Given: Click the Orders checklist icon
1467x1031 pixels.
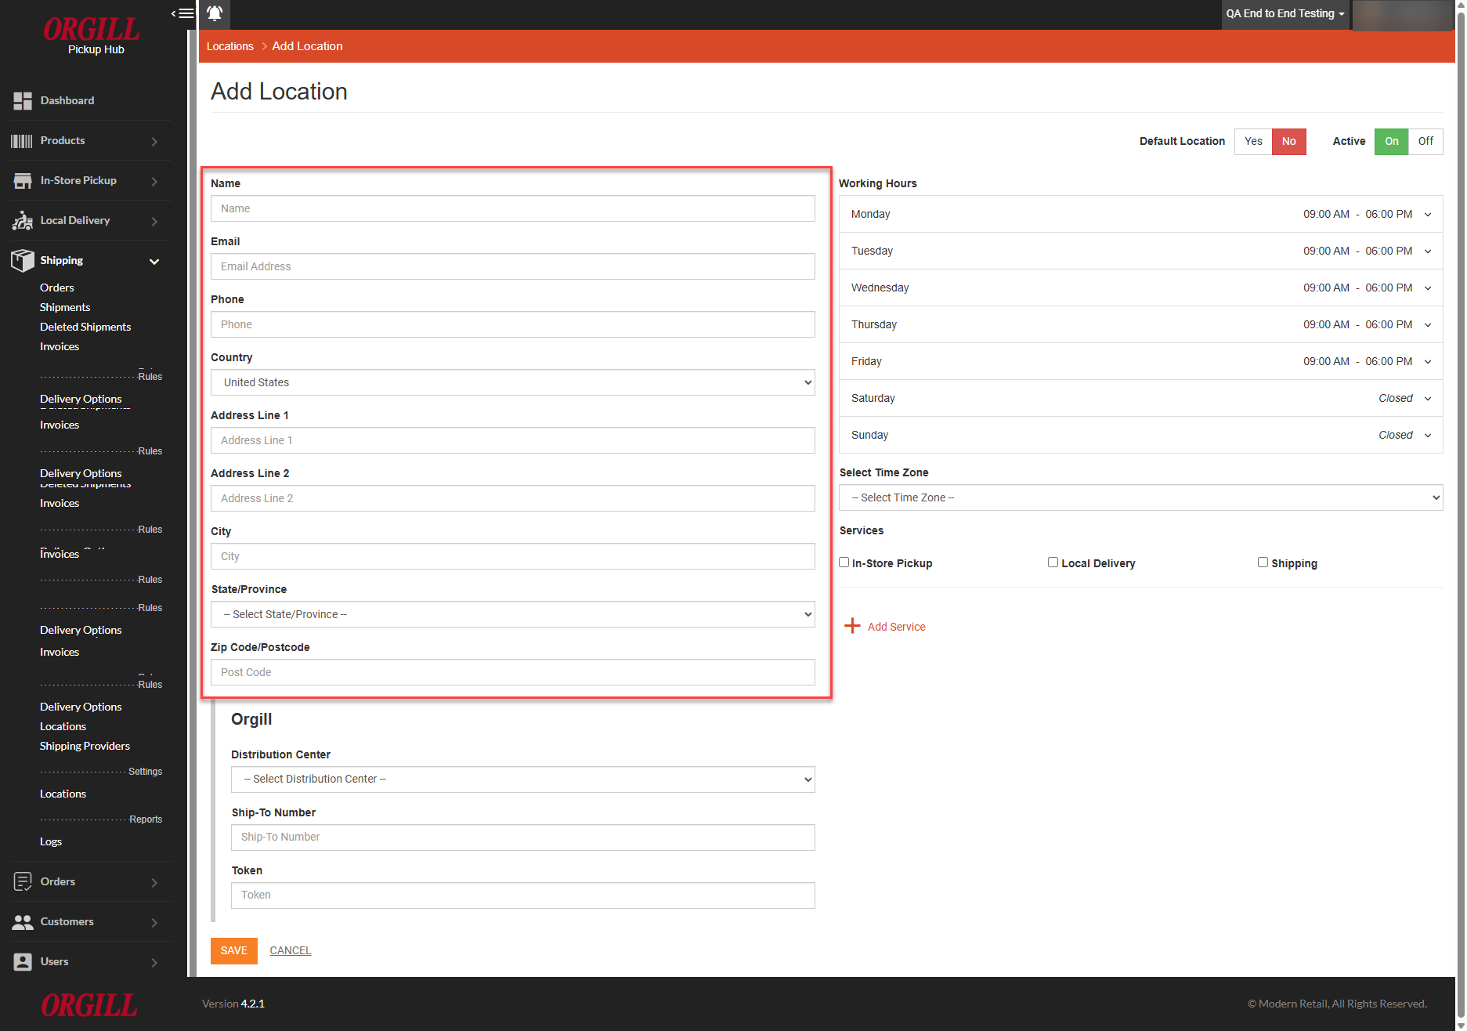Looking at the screenshot, I should click(x=23, y=881).
